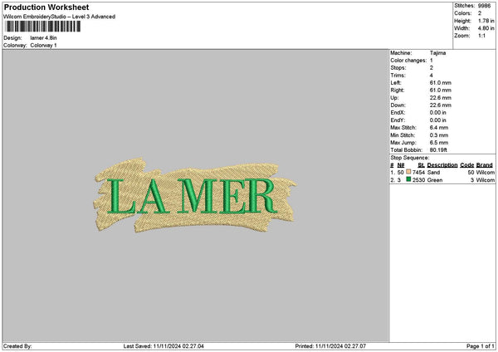Click the Total Bobbin value 80.19ft
The width and height of the screenshot is (498, 352).
[x=438, y=150]
